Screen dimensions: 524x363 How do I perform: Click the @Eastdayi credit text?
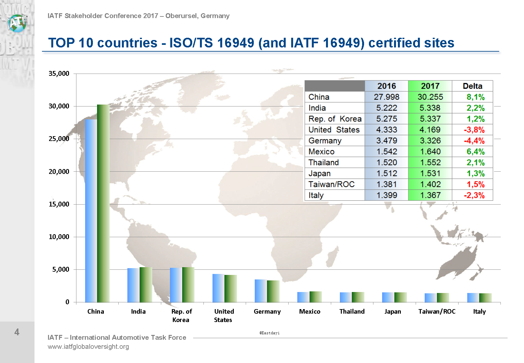pos(270,333)
